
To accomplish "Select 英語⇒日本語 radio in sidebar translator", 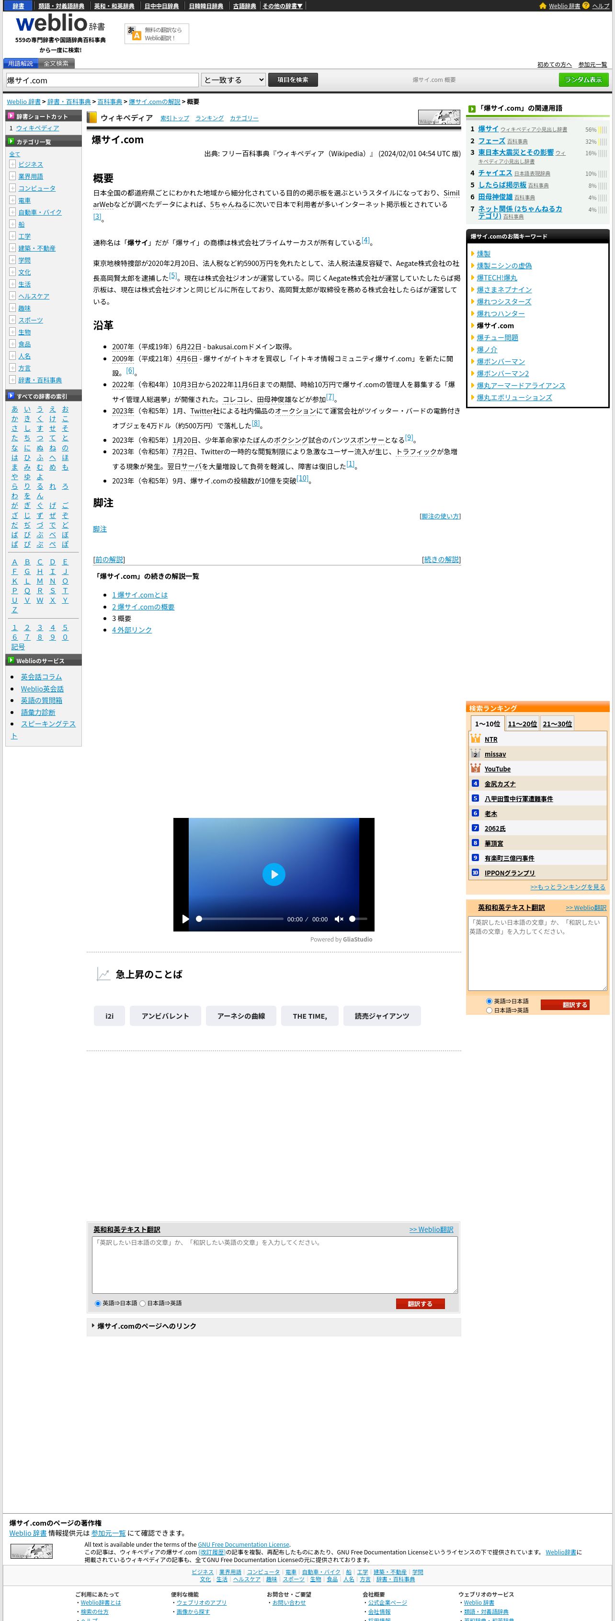I will pyautogui.click(x=489, y=1001).
